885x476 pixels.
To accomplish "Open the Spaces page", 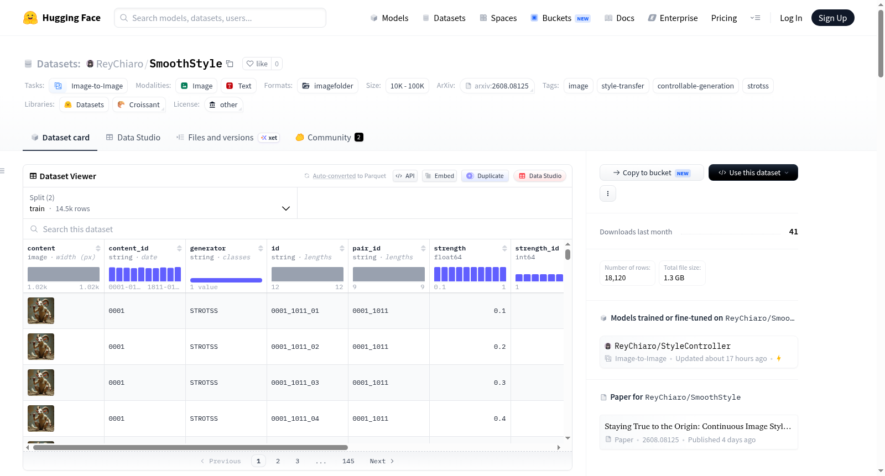I will pyautogui.click(x=498, y=18).
